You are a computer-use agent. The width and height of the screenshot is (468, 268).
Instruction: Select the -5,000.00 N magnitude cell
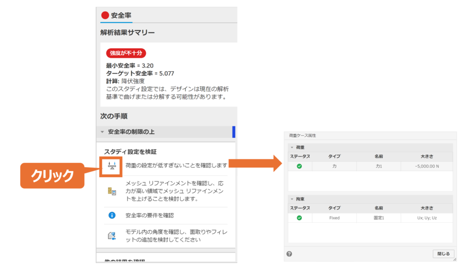pos(426,166)
